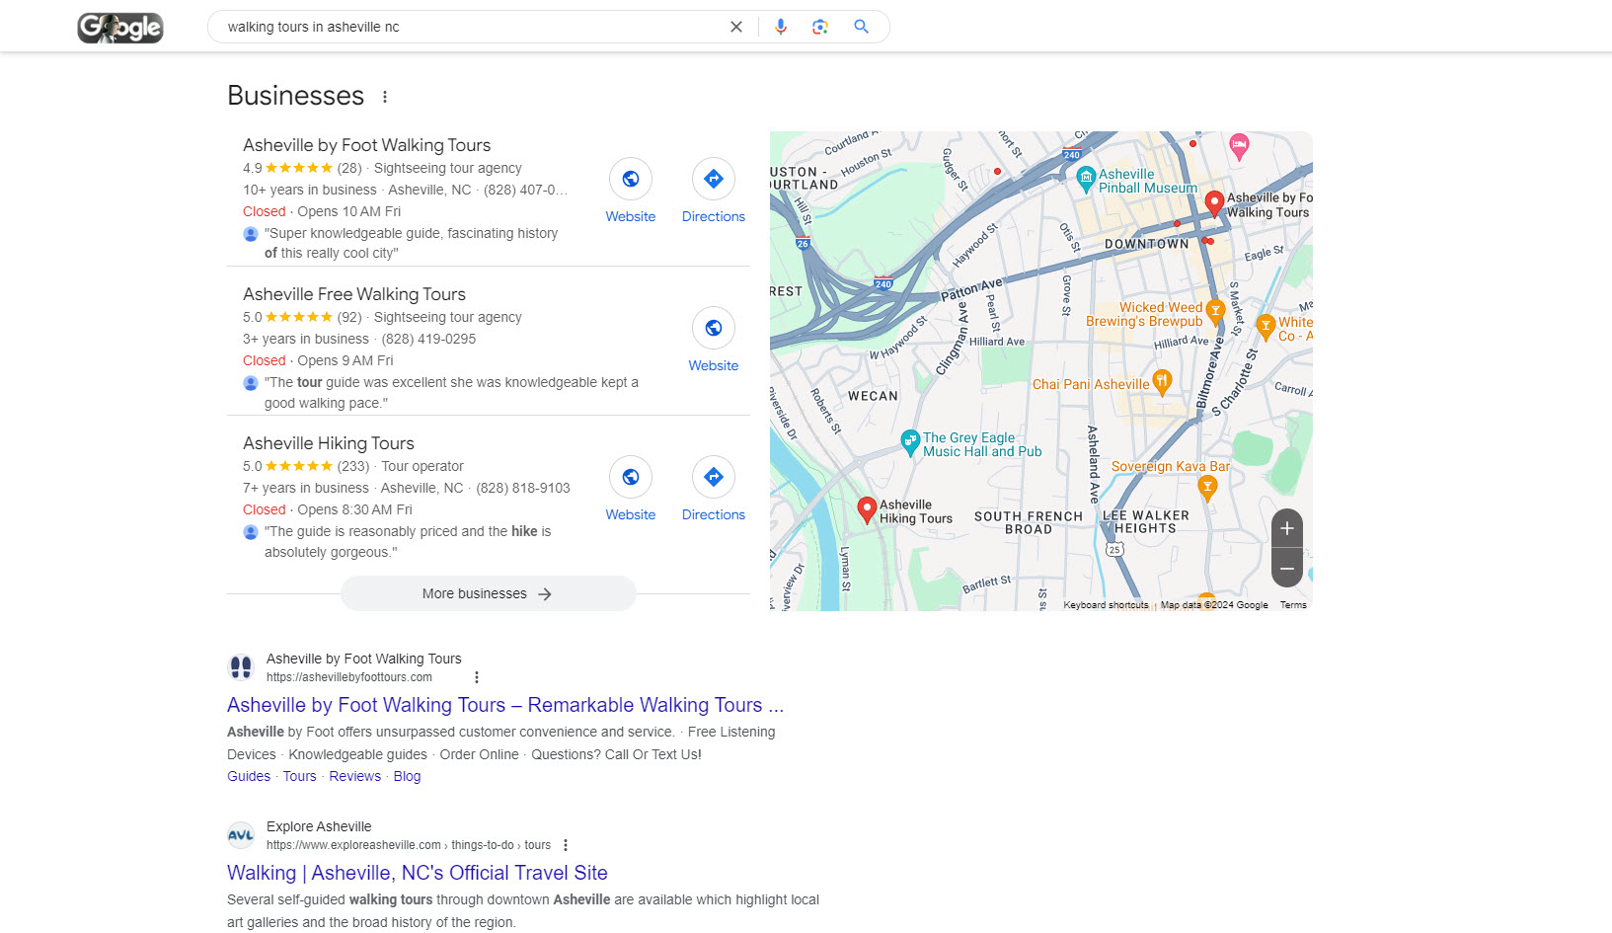Click Directions icon for Asheville by Foot
This screenshot has height=933, width=1612.
[714, 179]
